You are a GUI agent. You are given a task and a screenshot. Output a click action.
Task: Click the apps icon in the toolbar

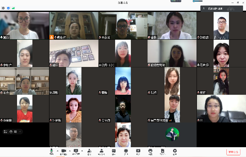click(x=126, y=151)
